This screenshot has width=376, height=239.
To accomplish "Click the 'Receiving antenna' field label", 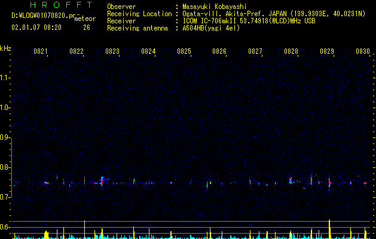I will click(x=137, y=28).
